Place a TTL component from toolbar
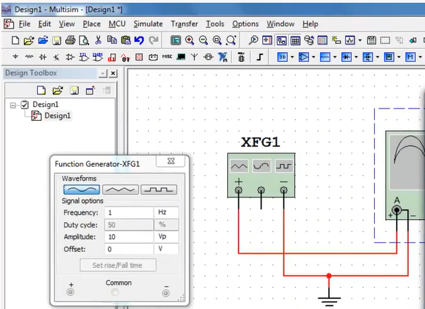This screenshot has width=425, height=309. [84, 57]
